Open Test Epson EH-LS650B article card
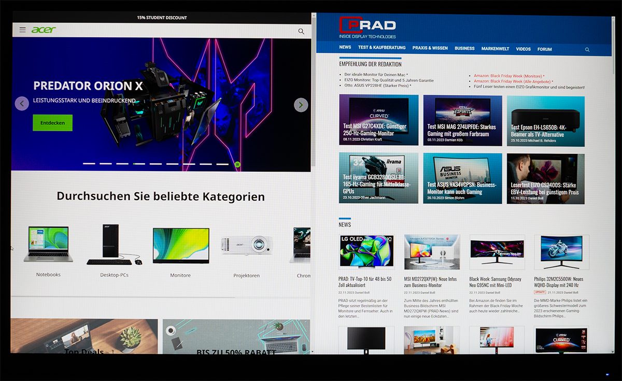 click(546, 121)
